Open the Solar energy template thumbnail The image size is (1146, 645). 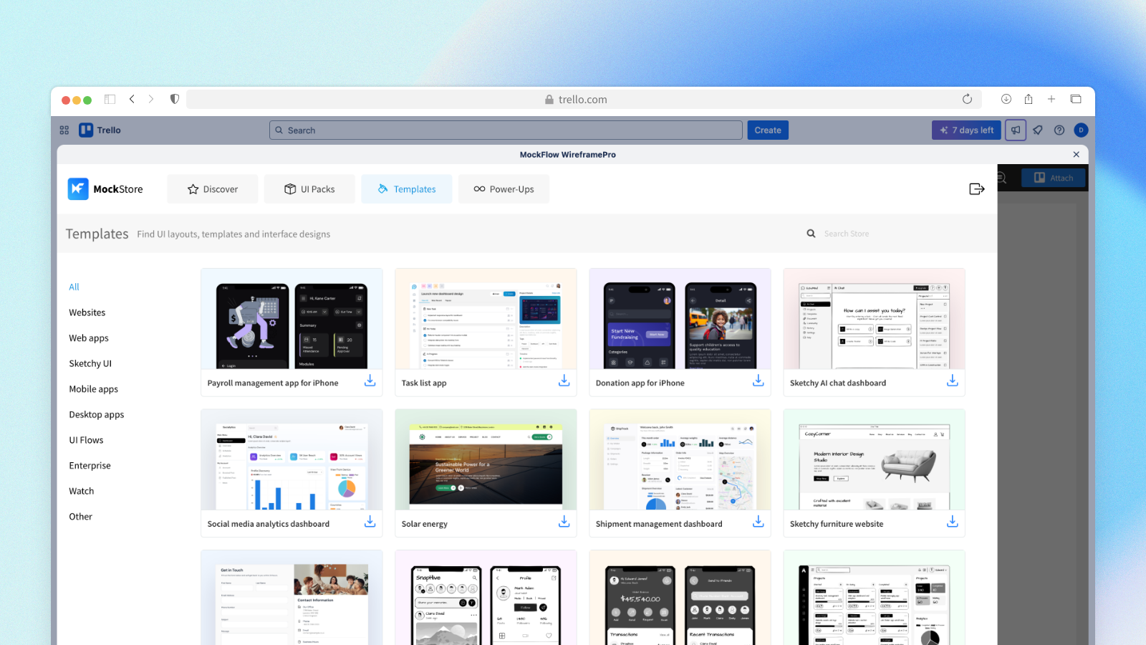tap(486, 462)
